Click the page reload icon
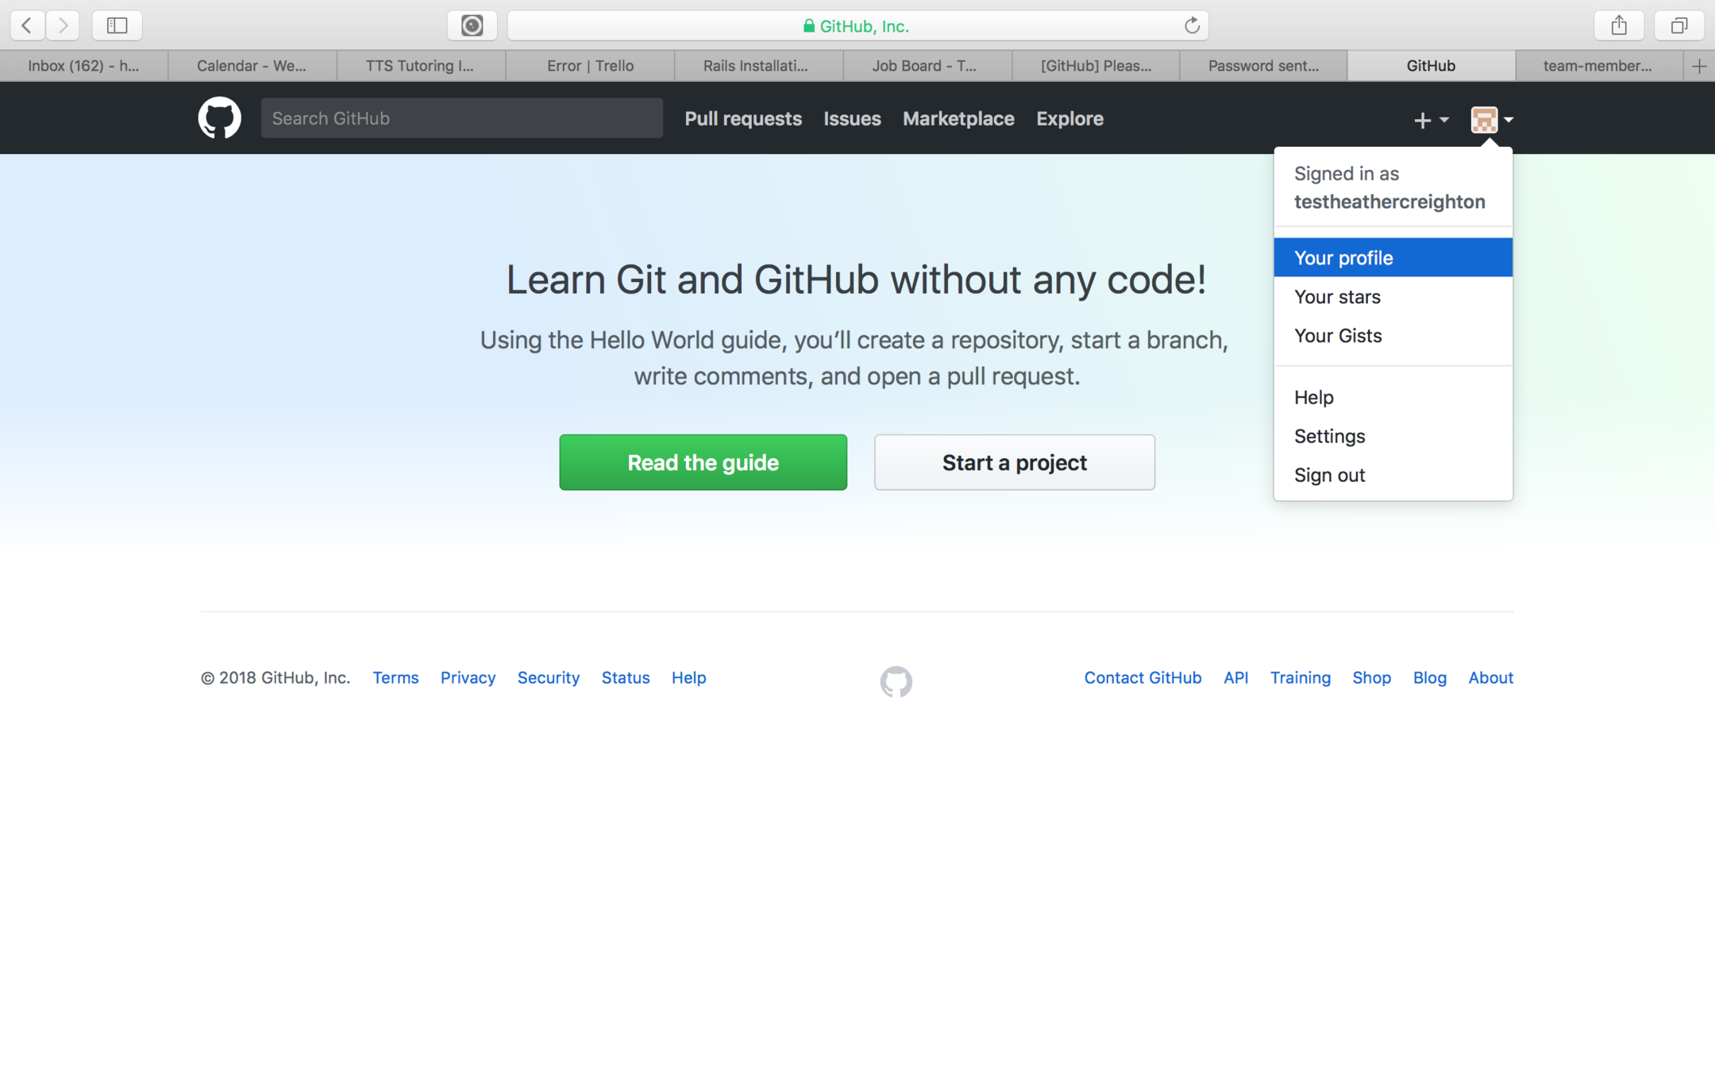This screenshot has height=1072, width=1715. click(x=1192, y=25)
